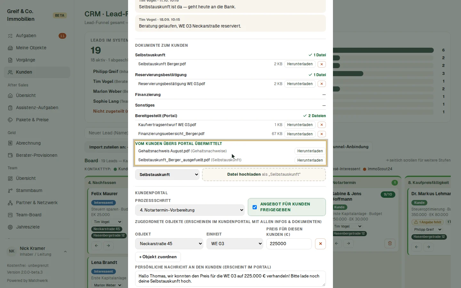This screenshot has height=288, width=461.
Task: Open Übersicht under the Team section
Action: click(x=37, y=179)
